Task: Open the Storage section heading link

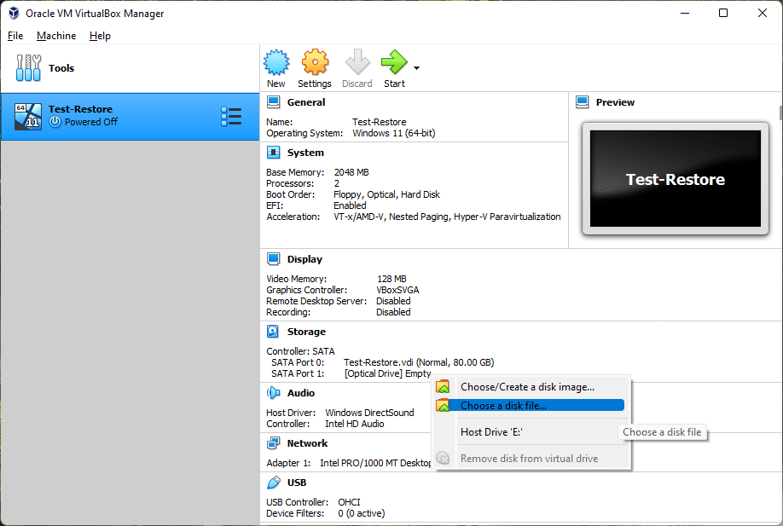Action: (306, 332)
